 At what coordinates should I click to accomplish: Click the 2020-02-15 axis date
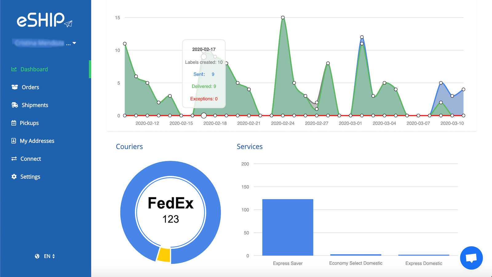[x=181, y=123]
